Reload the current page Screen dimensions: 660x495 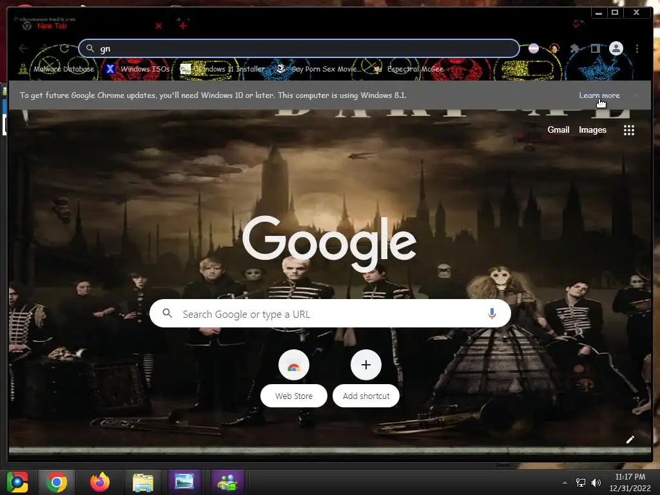point(64,48)
